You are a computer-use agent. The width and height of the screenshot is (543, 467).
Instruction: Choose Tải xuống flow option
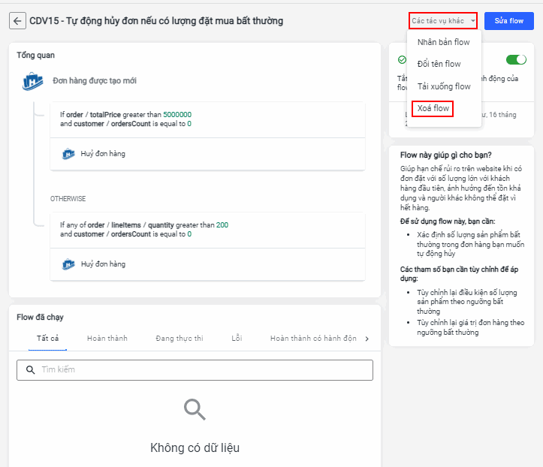click(444, 86)
